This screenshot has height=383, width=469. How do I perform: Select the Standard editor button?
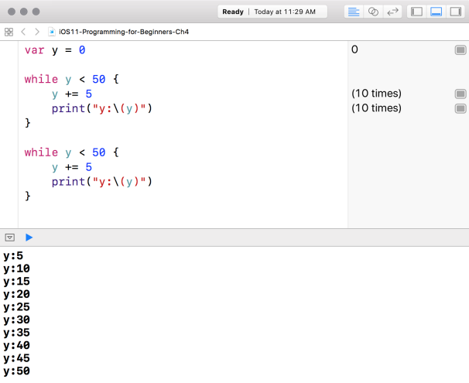354,12
